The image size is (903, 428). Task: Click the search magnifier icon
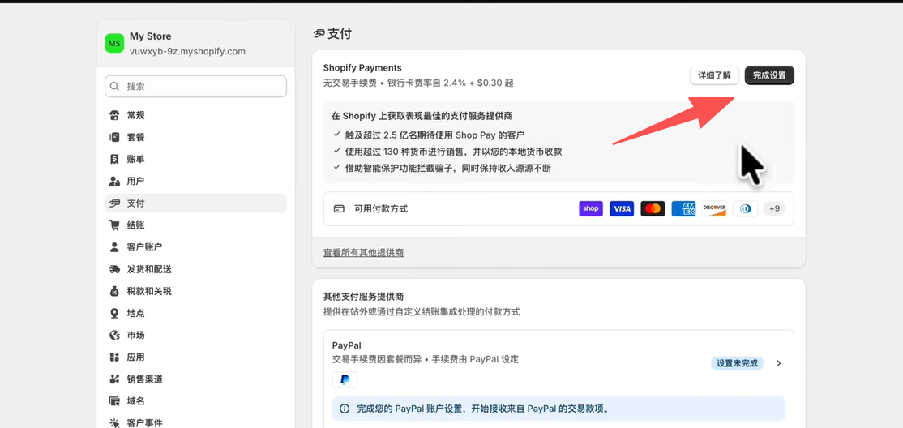pyautogui.click(x=114, y=87)
